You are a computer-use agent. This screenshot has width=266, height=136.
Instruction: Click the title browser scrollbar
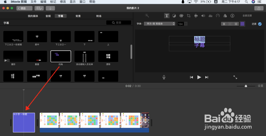click(x=131, y=52)
